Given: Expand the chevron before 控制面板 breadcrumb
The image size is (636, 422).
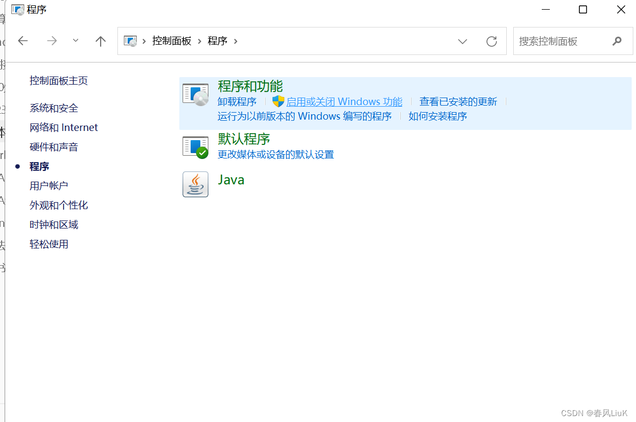Looking at the screenshot, I should click(x=144, y=41).
